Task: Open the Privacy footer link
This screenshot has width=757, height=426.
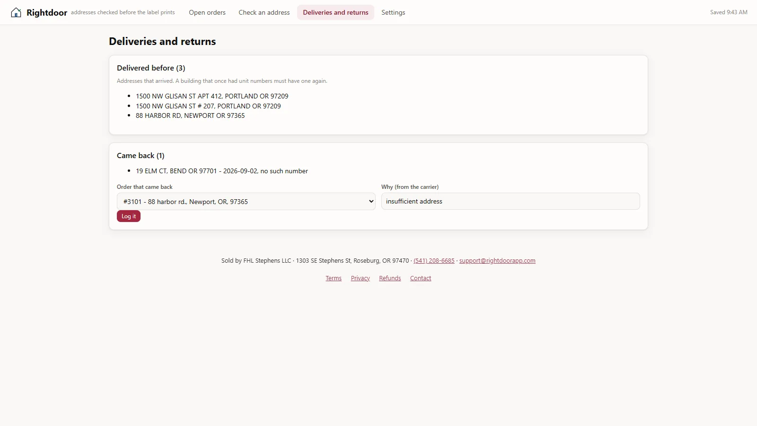Action: coord(361,278)
